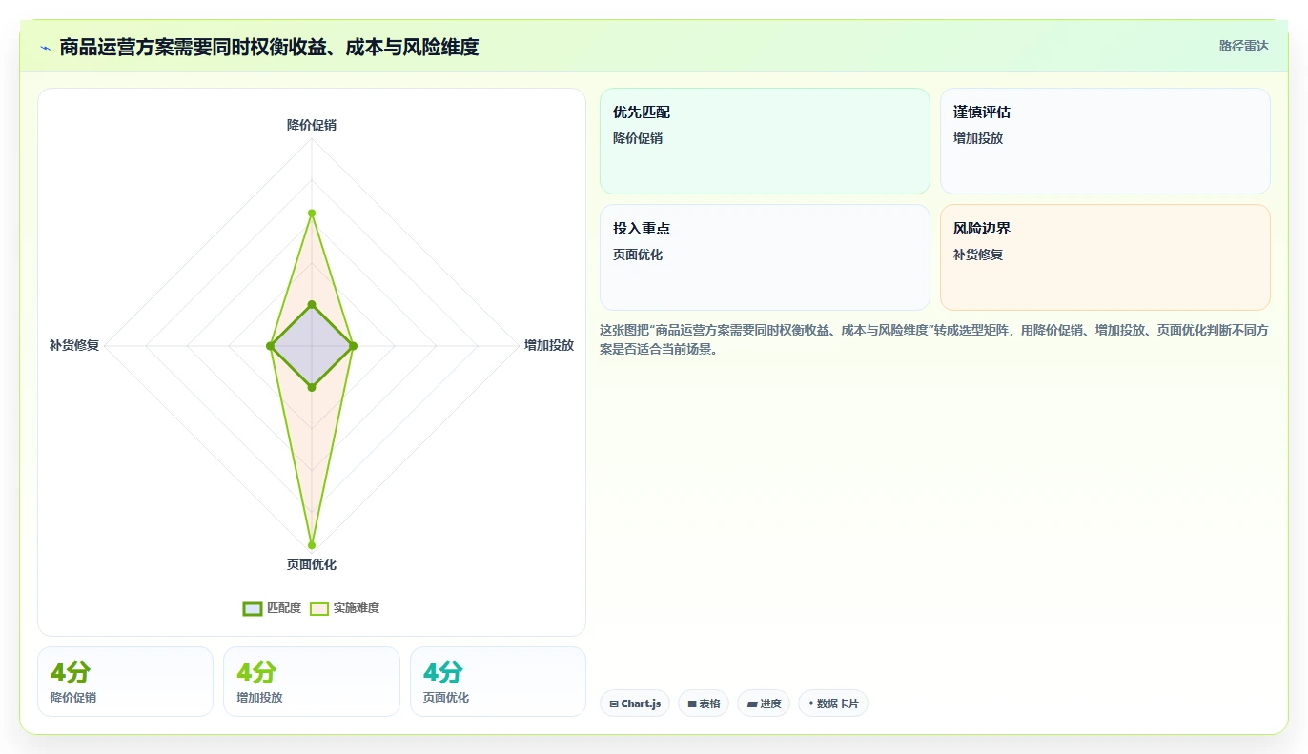Click the 降价促销 radar axis label
Image resolution: width=1308 pixels, height=754 pixels.
(312, 125)
